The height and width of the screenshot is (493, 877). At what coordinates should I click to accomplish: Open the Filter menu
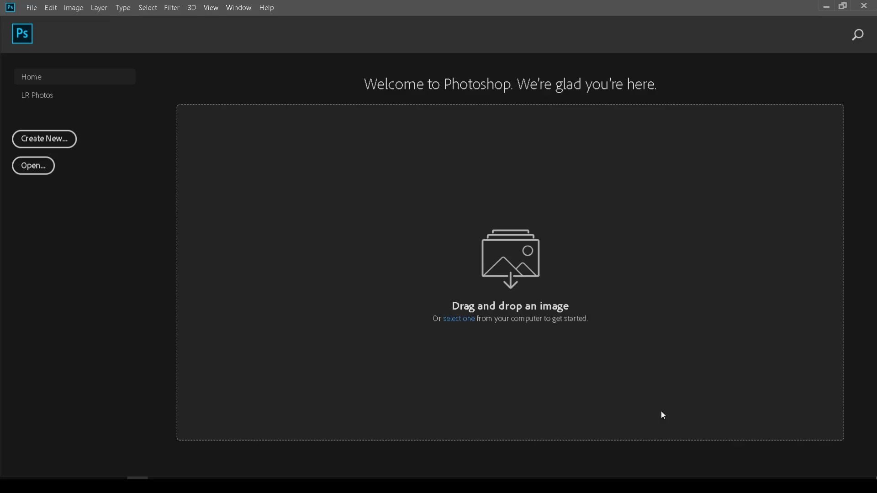pos(172,8)
